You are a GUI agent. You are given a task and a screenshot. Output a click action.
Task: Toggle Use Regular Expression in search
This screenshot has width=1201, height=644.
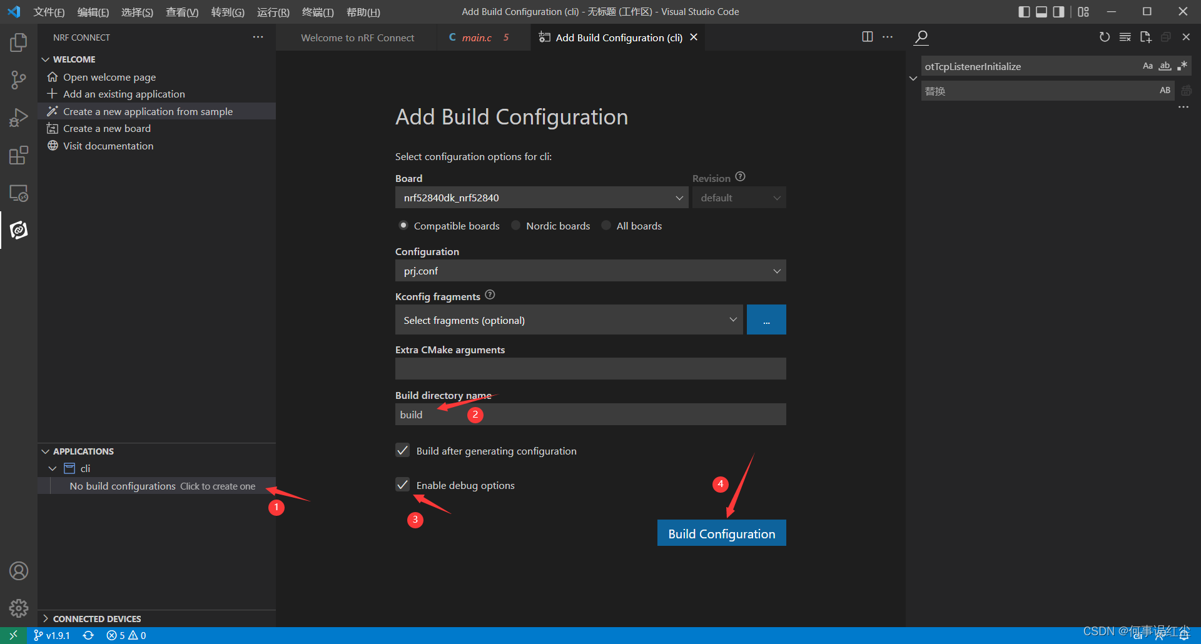1182,66
